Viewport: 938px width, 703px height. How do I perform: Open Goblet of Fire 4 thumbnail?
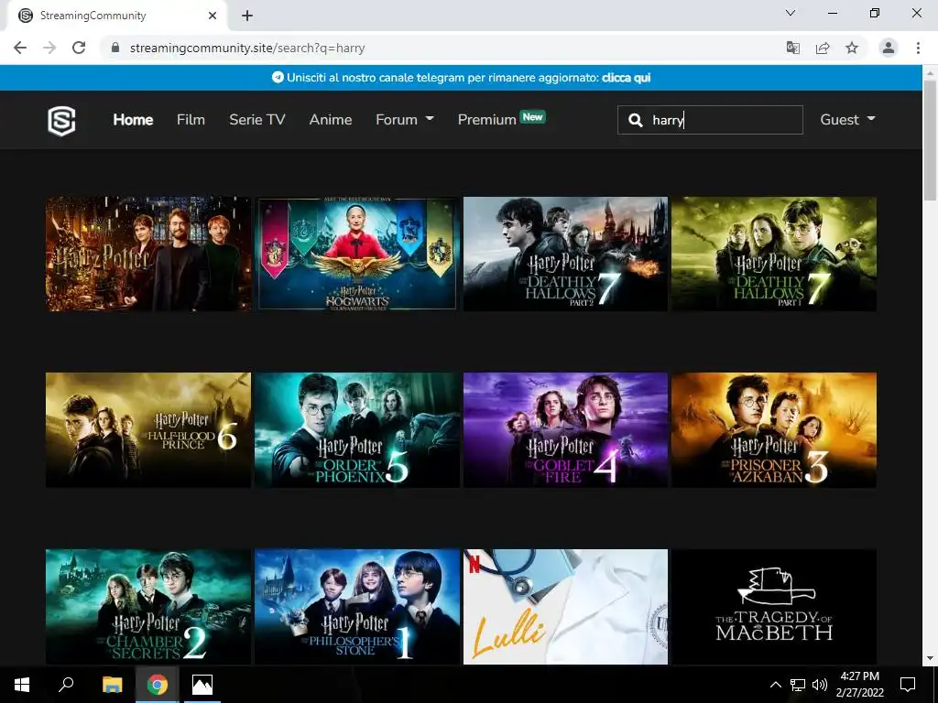pos(565,430)
